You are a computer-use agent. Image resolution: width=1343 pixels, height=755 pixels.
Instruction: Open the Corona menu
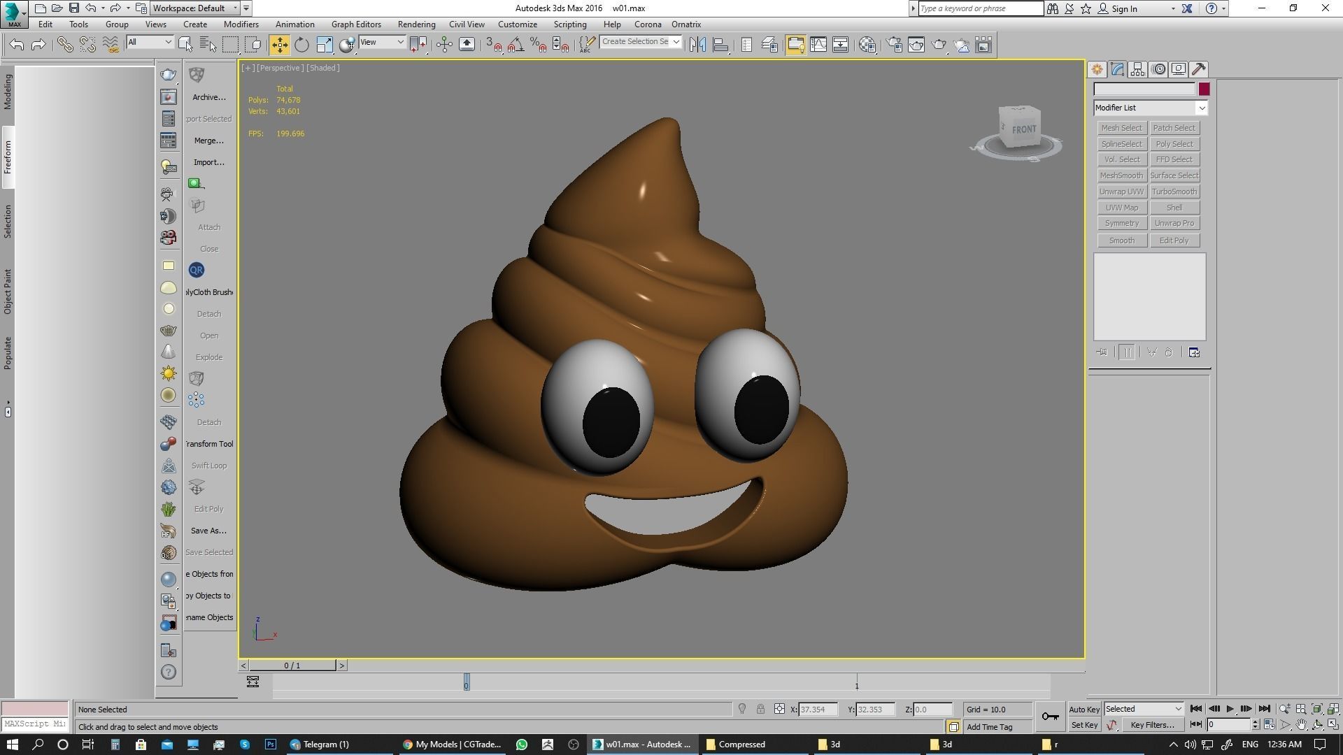coord(648,24)
